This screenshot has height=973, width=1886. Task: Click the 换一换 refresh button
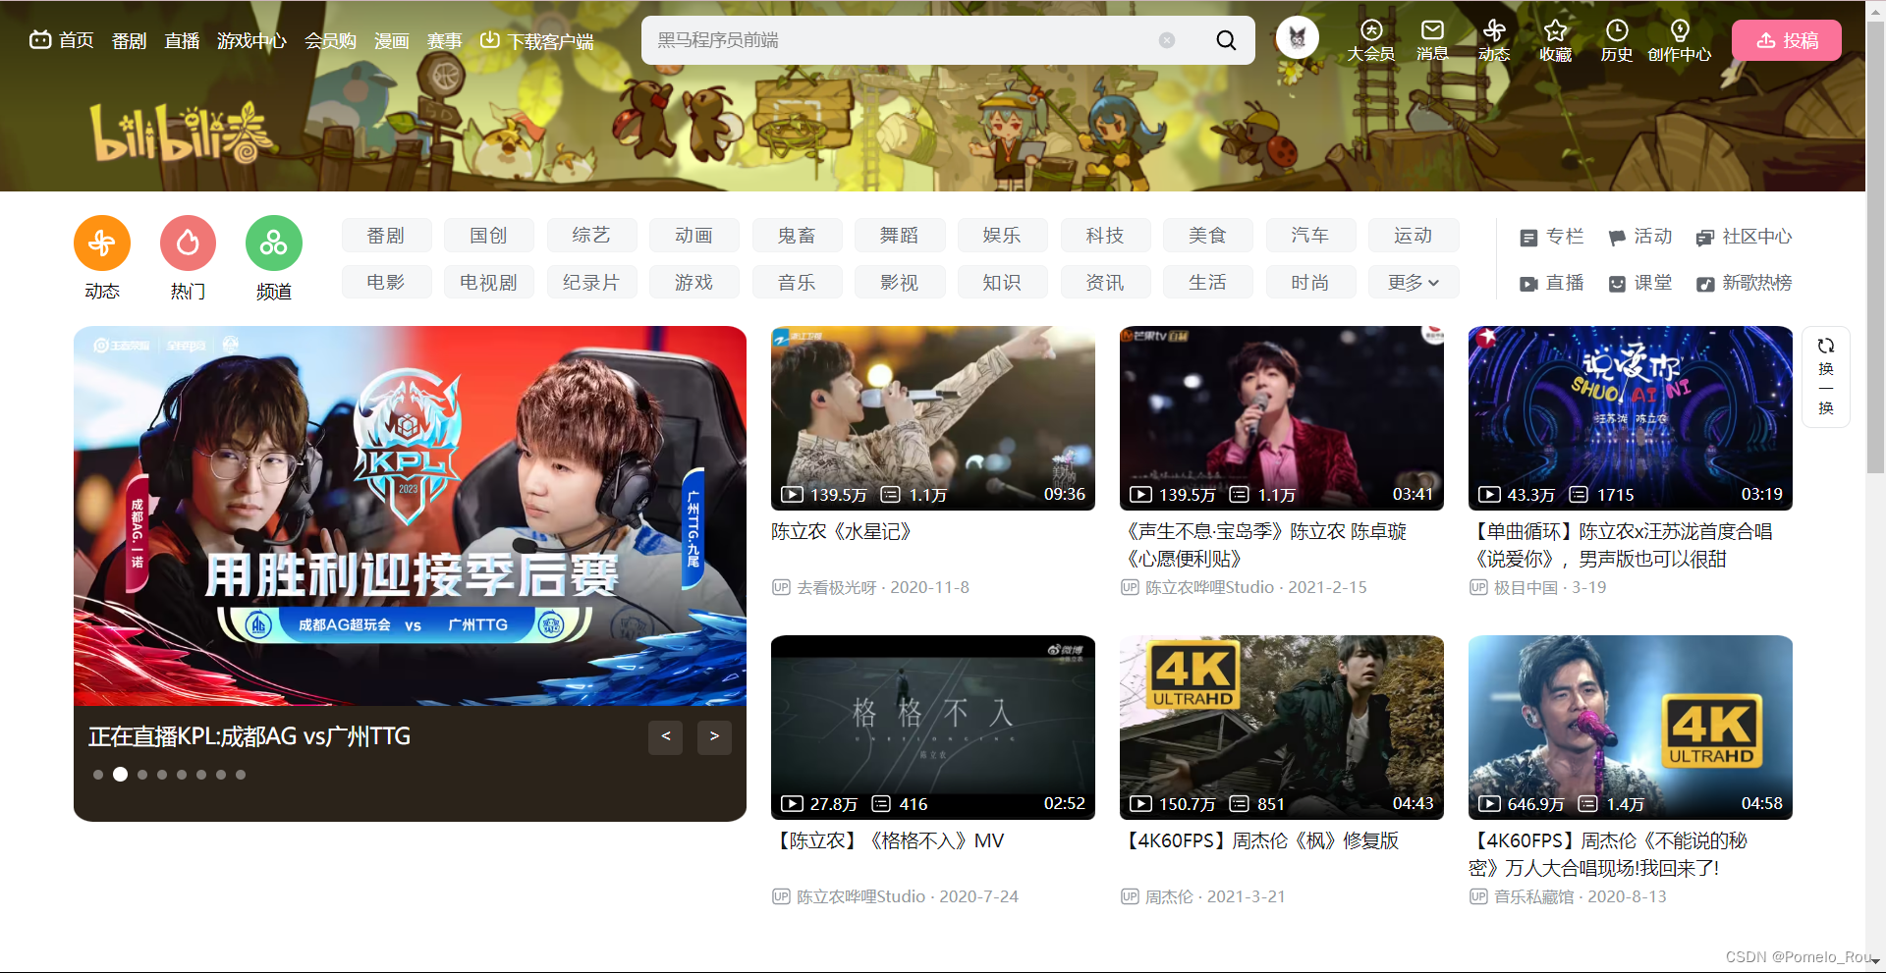click(x=1826, y=377)
